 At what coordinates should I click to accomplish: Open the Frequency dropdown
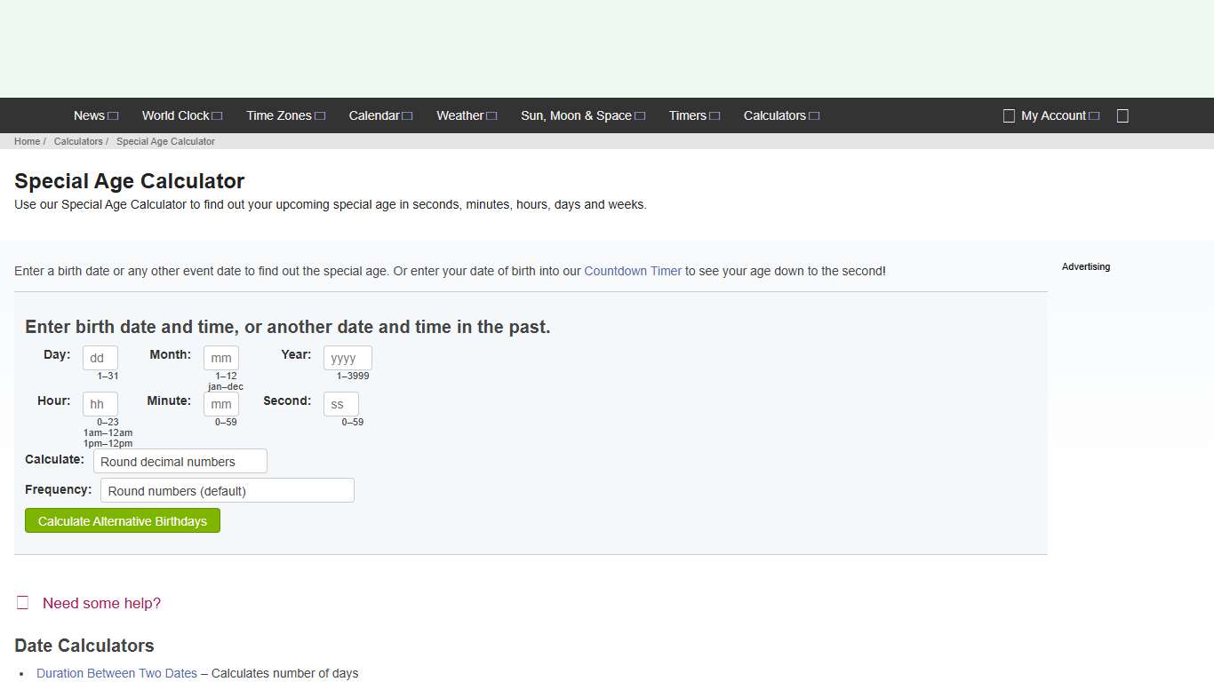coord(228,490)
